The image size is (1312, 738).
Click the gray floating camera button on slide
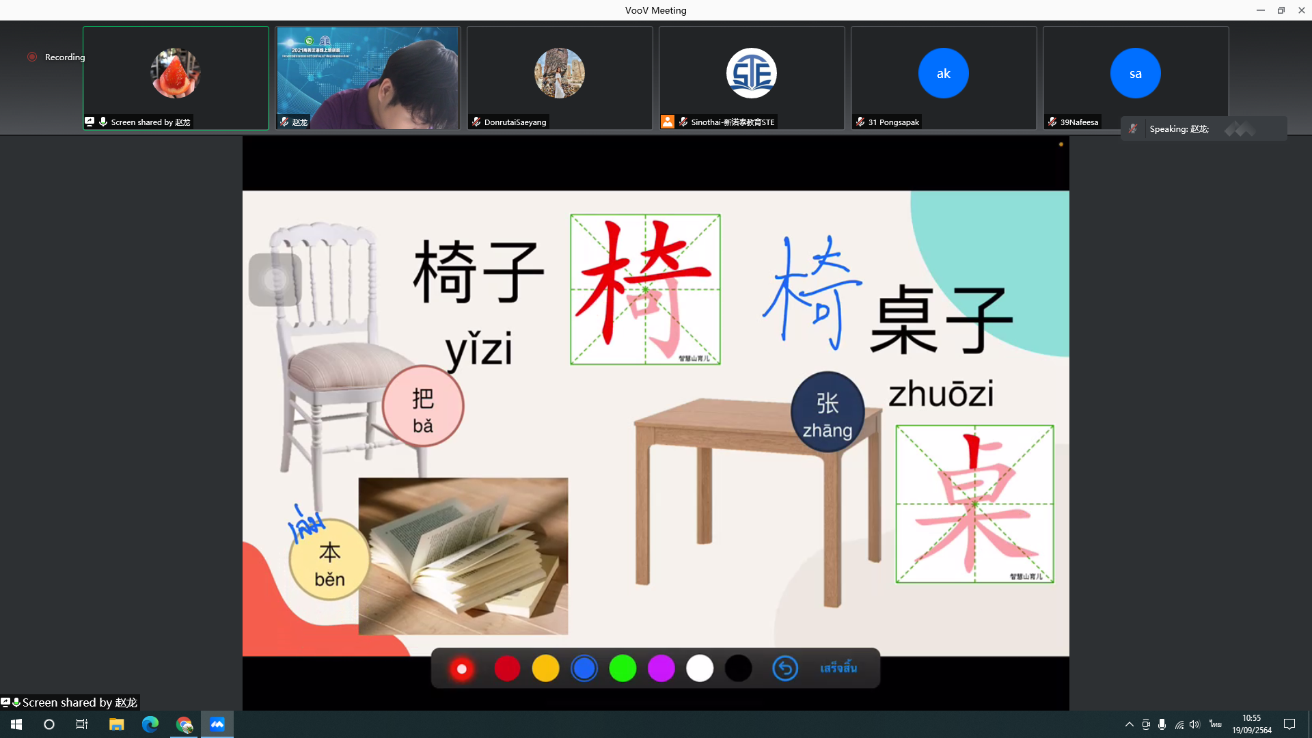coord(275,279)
